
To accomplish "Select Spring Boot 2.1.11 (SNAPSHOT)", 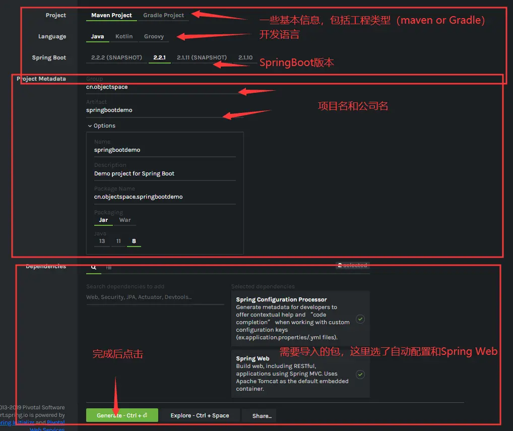I will 202,57.
